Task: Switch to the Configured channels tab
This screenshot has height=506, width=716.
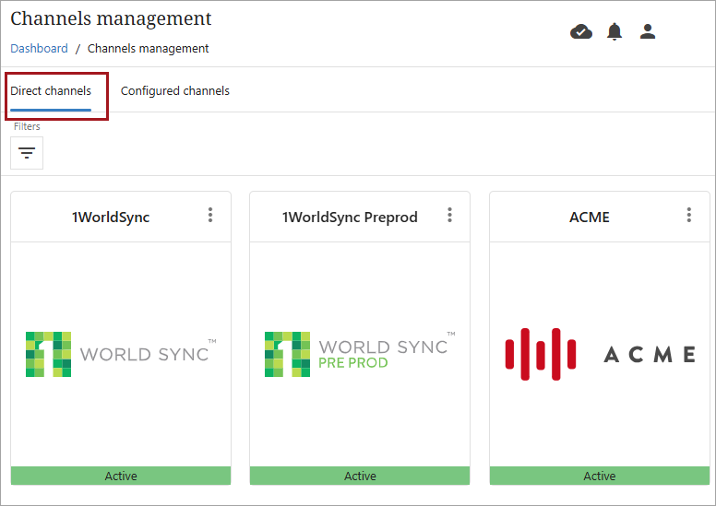Action: [x=175, y=91]
